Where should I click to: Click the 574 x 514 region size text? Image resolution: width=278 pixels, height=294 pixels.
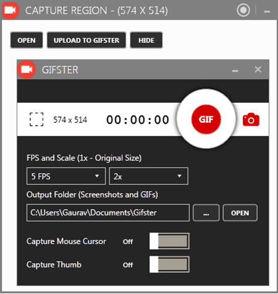(70, 119)
